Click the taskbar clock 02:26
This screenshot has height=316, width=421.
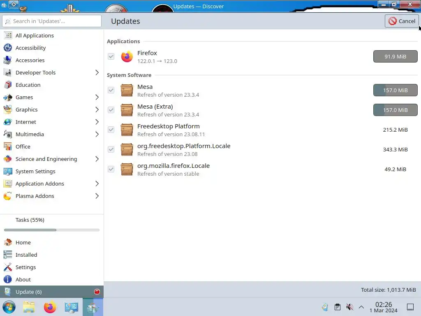[x=384, y=307]
